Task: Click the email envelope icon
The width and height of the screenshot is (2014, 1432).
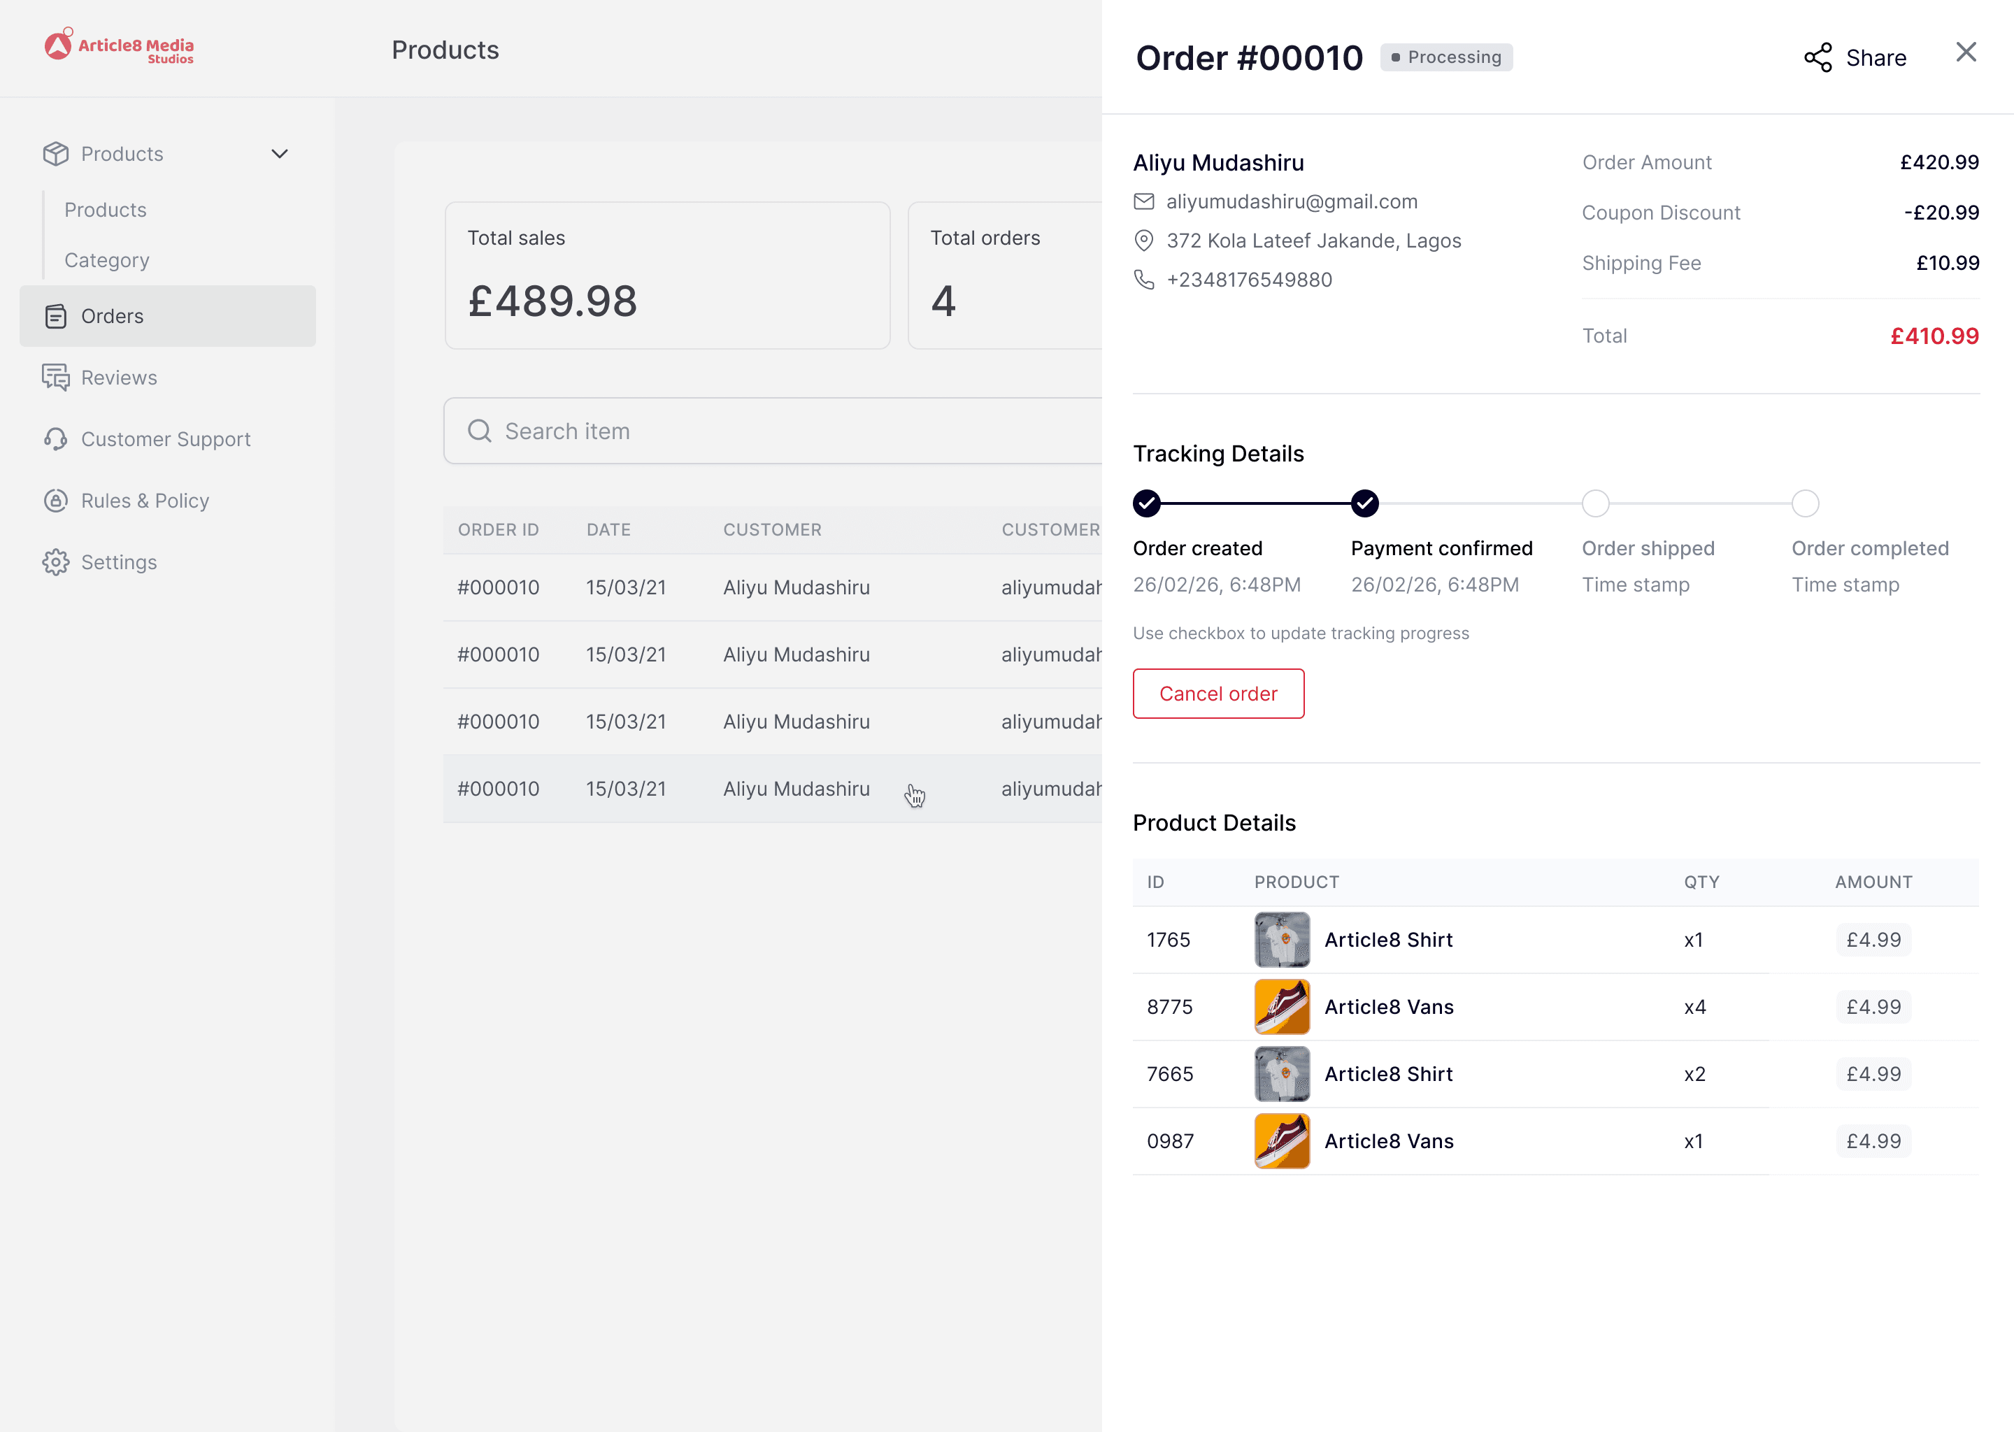Action: (1143, 202)
